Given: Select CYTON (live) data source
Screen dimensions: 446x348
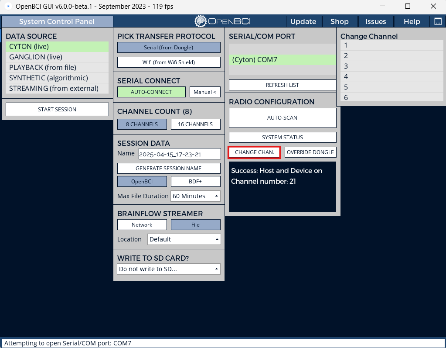Looking at the screenshot, I should (x=57, y=47).
